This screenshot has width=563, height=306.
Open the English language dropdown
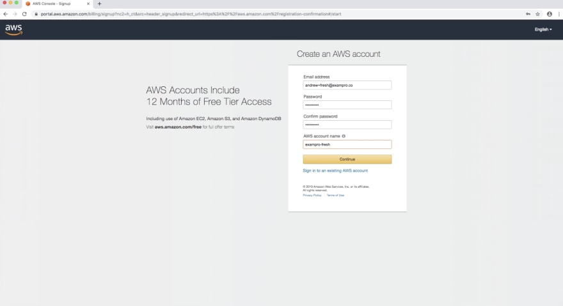coord(543,29)
